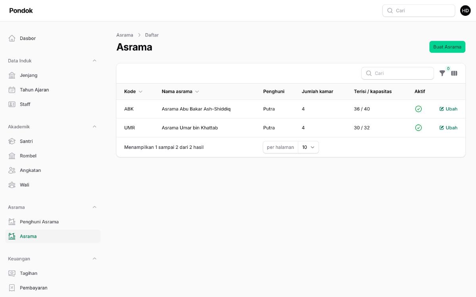476x297 pixels.
Task: Go to Staff via the ID card icon
Action: [12, 105]
